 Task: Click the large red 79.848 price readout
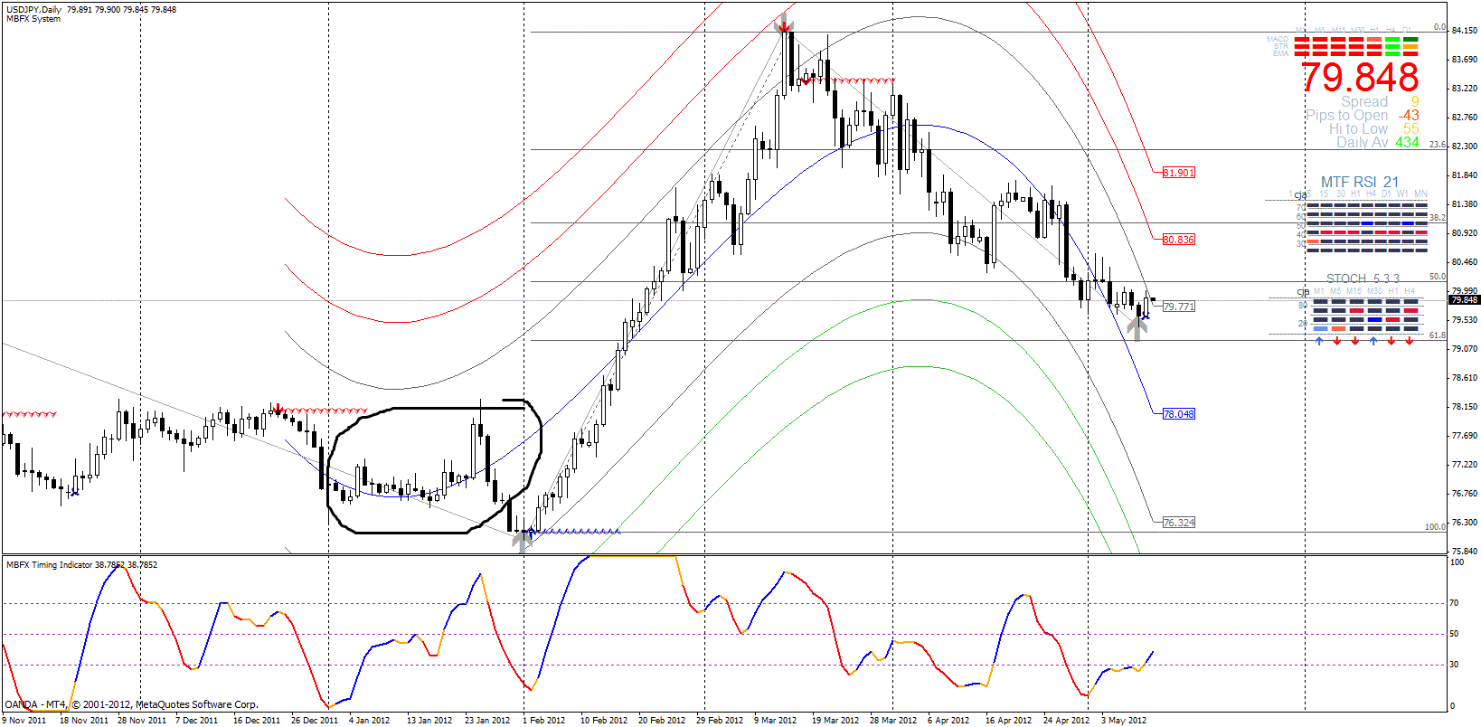[x=1361, y=78]
